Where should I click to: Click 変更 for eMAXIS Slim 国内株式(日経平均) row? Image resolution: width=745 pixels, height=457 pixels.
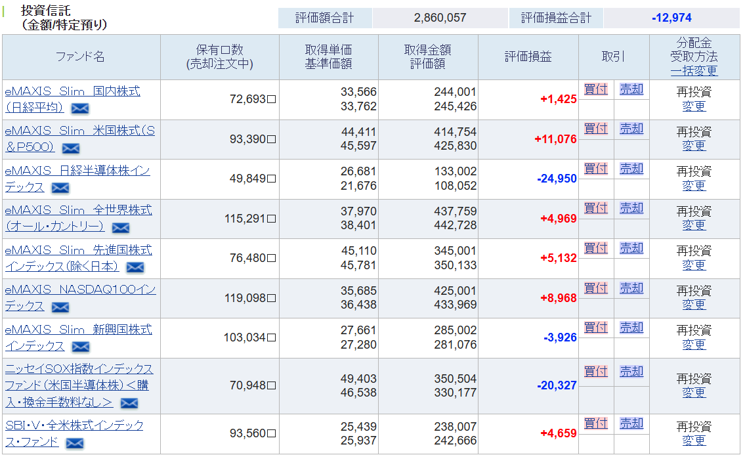694,106
